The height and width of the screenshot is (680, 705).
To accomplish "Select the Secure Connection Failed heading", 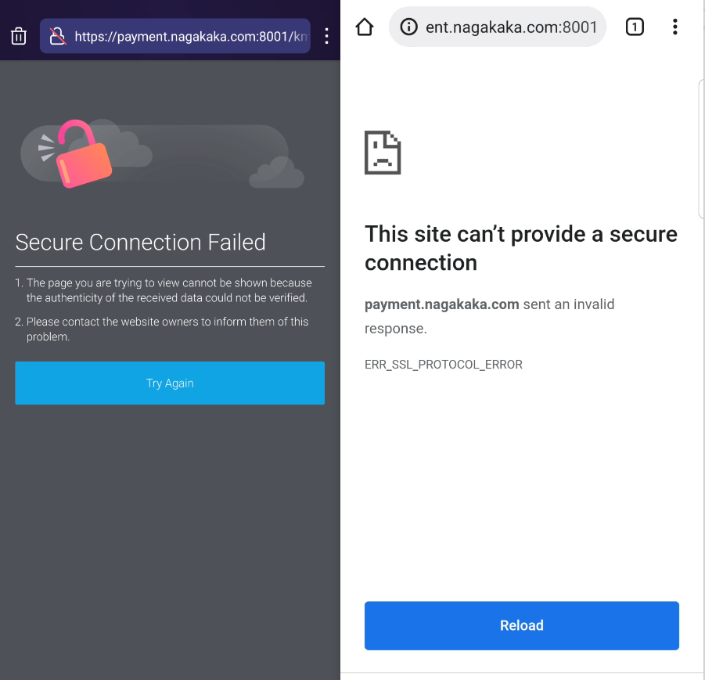I will pyautogui.click(x=140, y=243).
